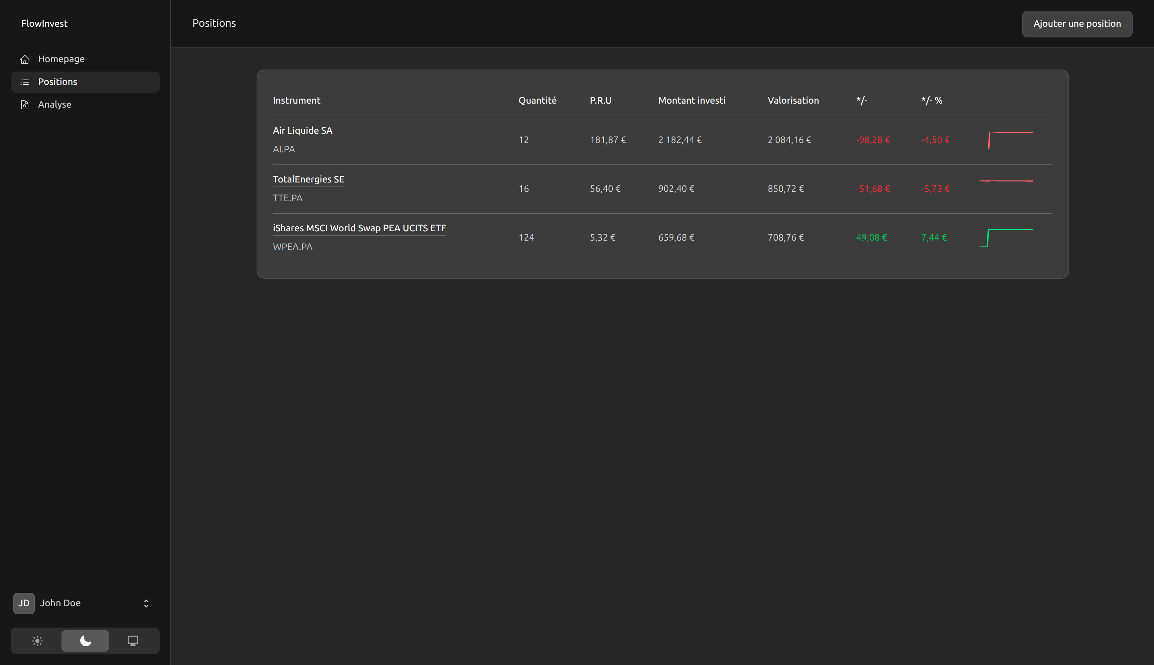
Task: Open the TotalEnergies SE link
Action: 308,179
